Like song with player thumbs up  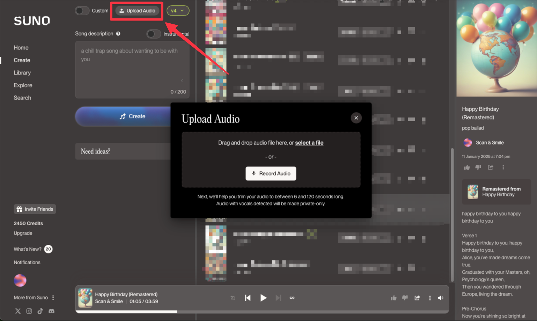click(393, 298)
